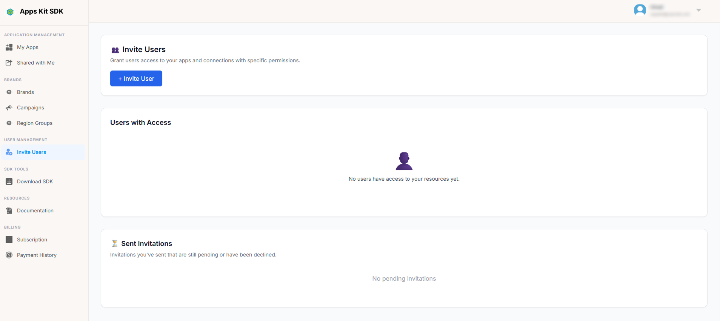
Task: Open the My Apps menu item
Action: tap(43, 47)
